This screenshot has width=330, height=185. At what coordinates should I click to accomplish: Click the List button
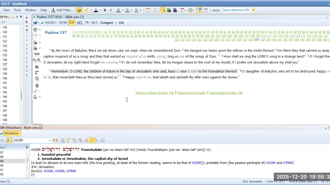(121, 23)
